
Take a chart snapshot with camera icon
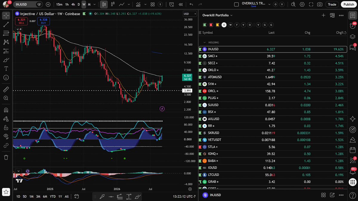(320, 4)
